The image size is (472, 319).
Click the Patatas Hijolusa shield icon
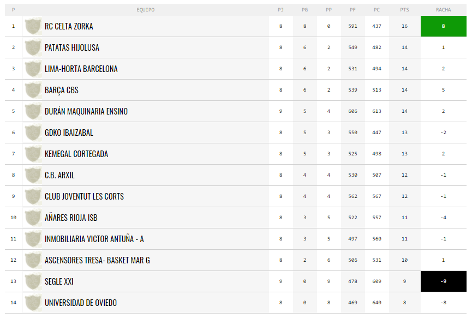33,47
